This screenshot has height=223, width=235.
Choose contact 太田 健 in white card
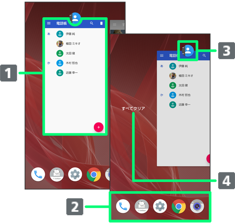click(70, 53)
